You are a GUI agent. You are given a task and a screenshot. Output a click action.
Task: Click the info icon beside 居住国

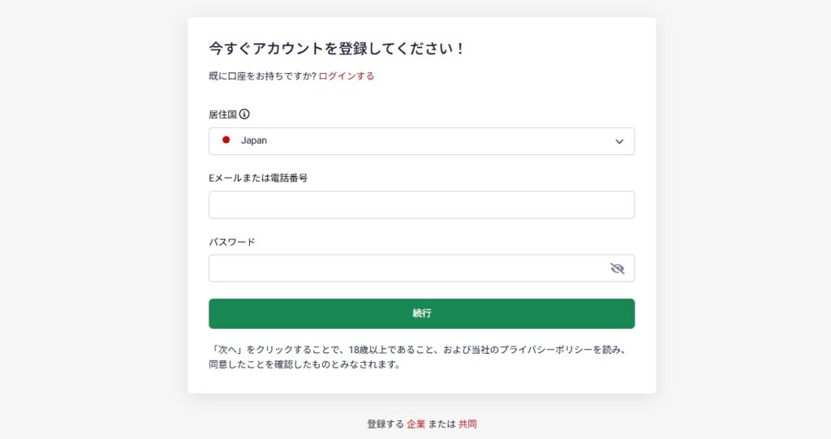244,114
